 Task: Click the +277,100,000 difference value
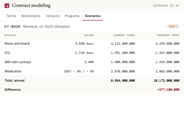tap(168, 90)
